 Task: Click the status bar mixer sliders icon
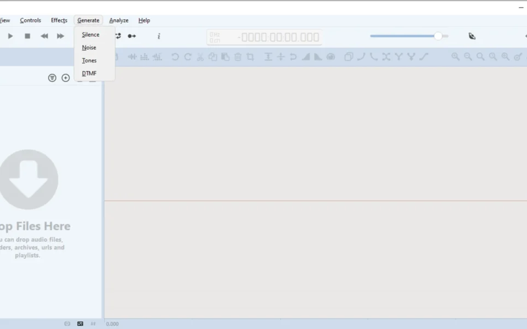coord(93,324)
